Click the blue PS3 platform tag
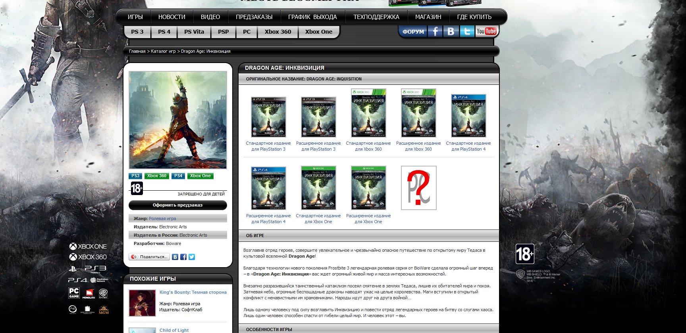Viewport: 686px width, 333px height. [x=135, y=176]
